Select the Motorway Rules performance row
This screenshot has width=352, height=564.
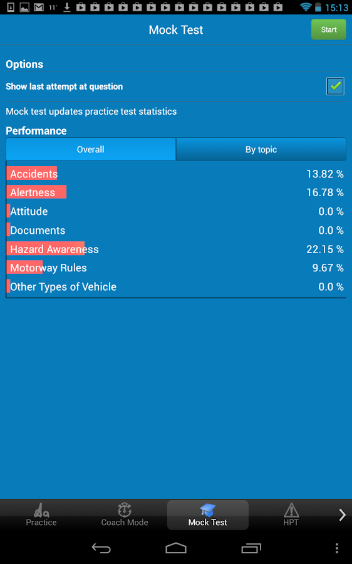[x=176, y=268]
